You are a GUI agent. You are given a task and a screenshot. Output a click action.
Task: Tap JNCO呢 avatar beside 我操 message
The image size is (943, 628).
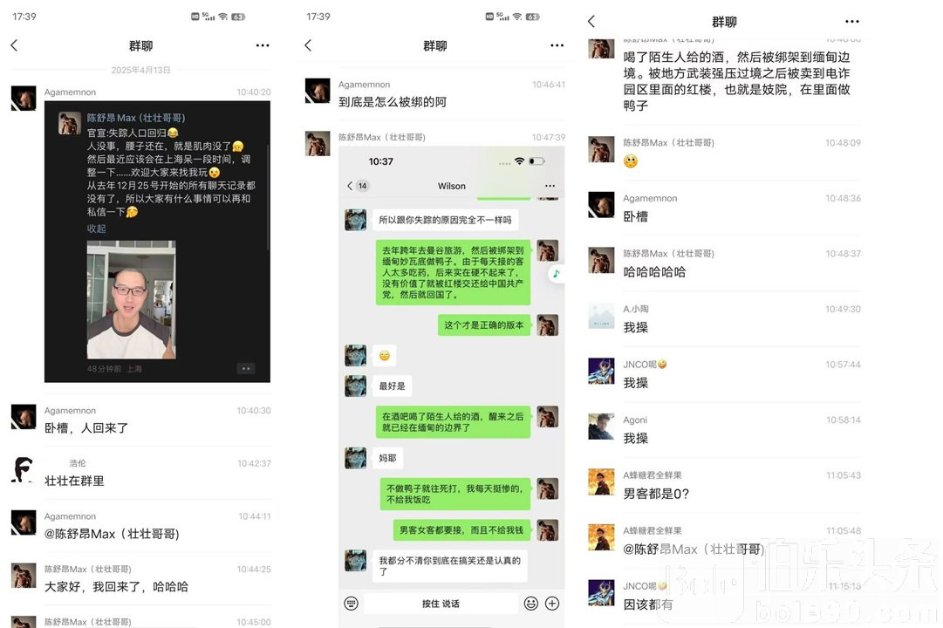tap(601, 372)
